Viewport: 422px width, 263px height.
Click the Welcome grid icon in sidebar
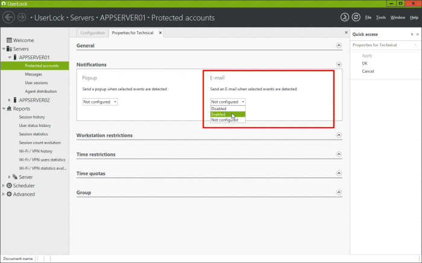click(9, 40)
